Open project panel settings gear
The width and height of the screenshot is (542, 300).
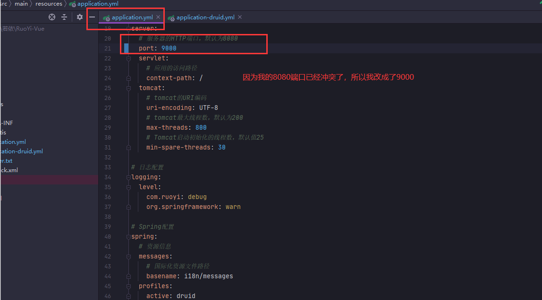point(80,17)
